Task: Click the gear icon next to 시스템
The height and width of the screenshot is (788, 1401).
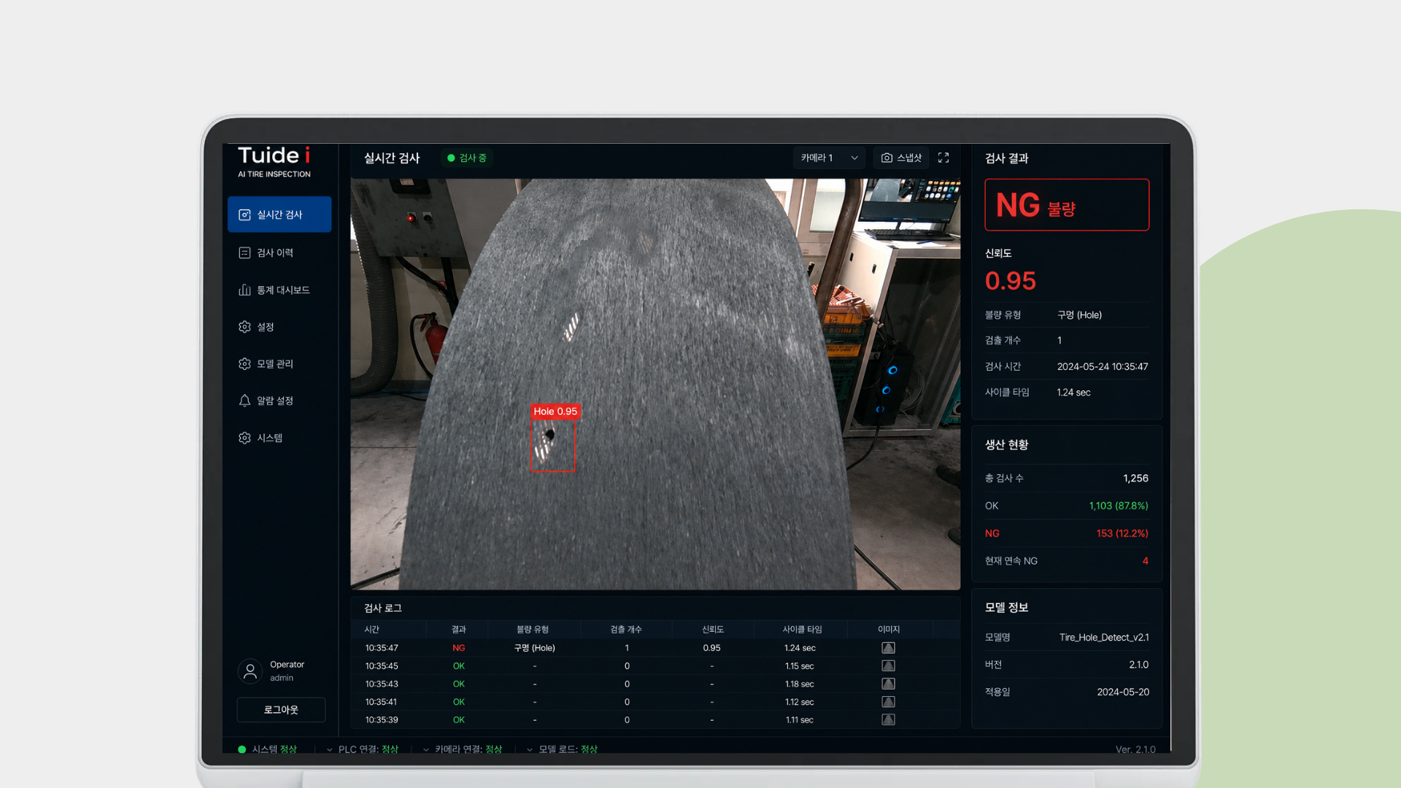Action: (244, 438)
